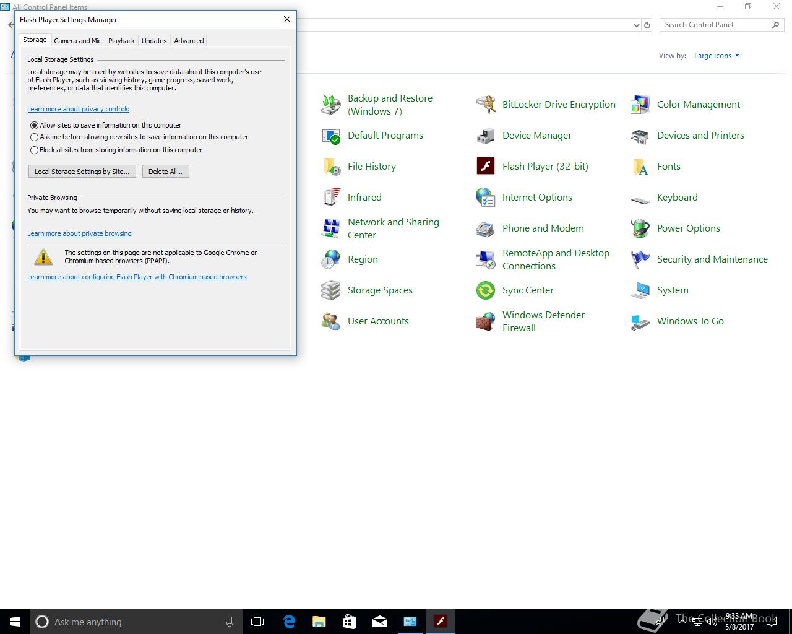Viewport: 792px width, 634px height.
Task: Select Ask me before allowing new sites radio
Action: (35, 137)
